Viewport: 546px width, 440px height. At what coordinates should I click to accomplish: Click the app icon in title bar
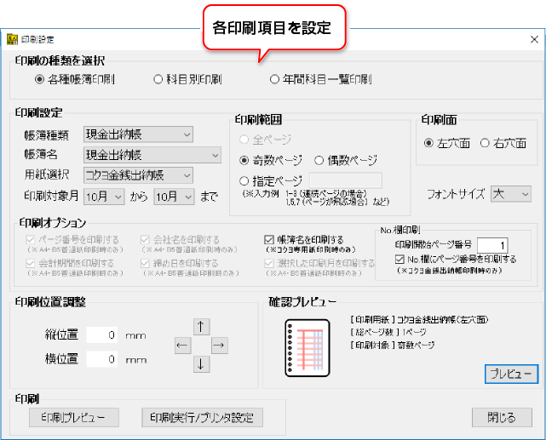click(12, 39)
